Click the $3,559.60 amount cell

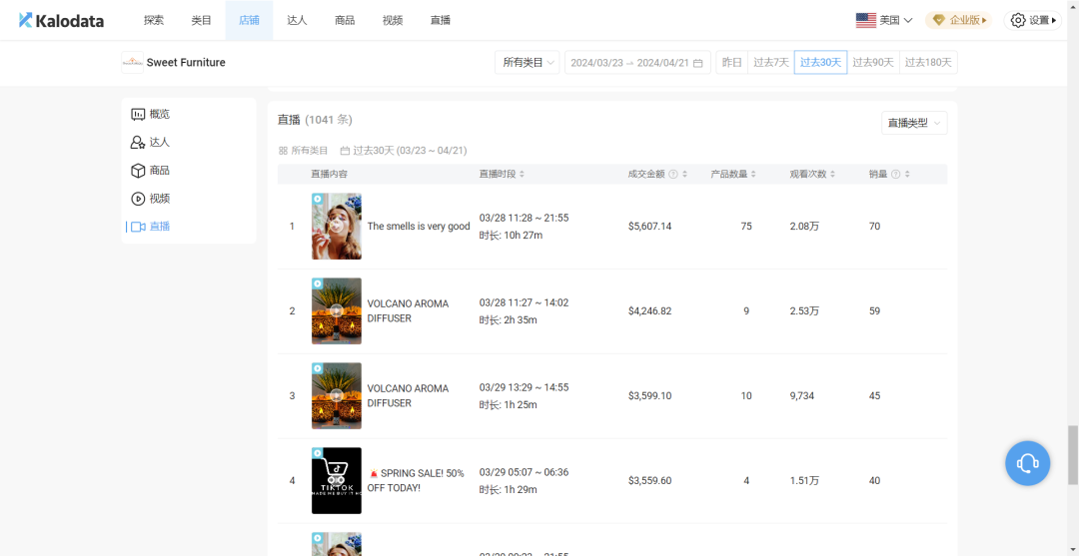649,480
